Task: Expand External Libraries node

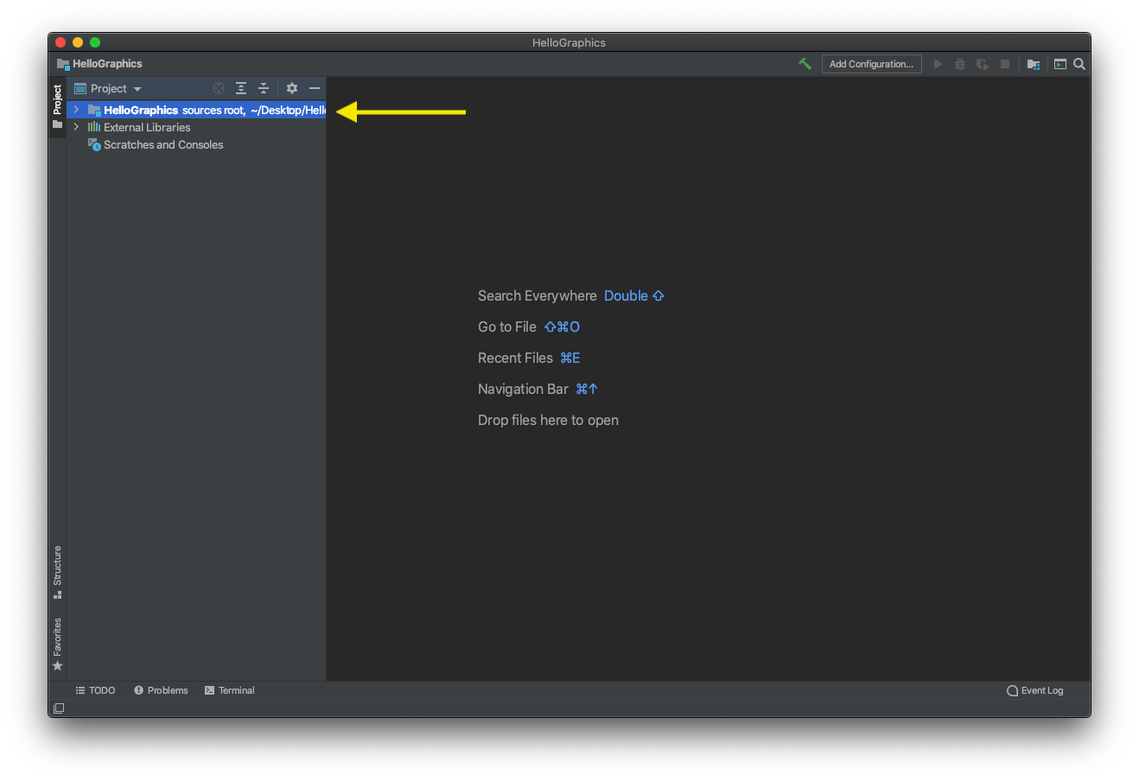Action: coord(76,127)
